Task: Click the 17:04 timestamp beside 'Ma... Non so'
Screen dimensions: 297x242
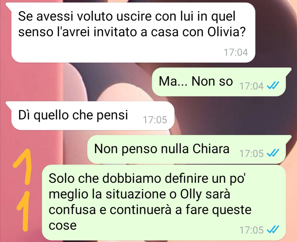Action: (251, 86)
